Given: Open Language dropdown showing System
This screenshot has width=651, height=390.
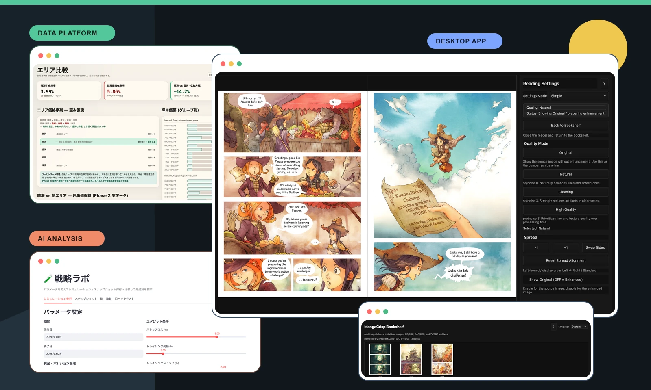Looking at the screenshot, I should click(579, 327).
